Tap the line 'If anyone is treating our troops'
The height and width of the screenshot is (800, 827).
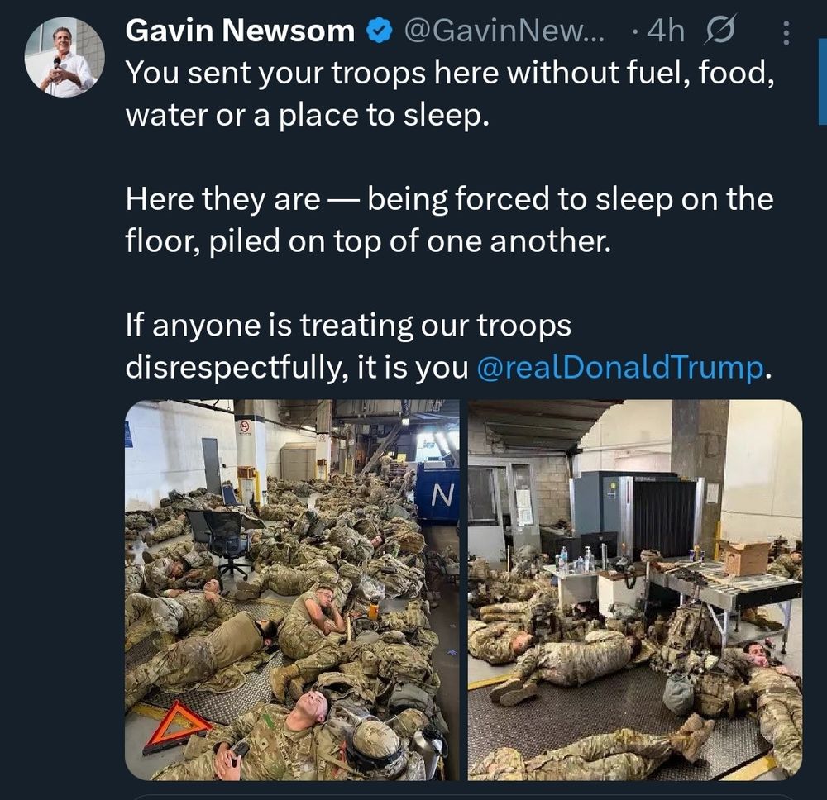(x=348, y=325)
